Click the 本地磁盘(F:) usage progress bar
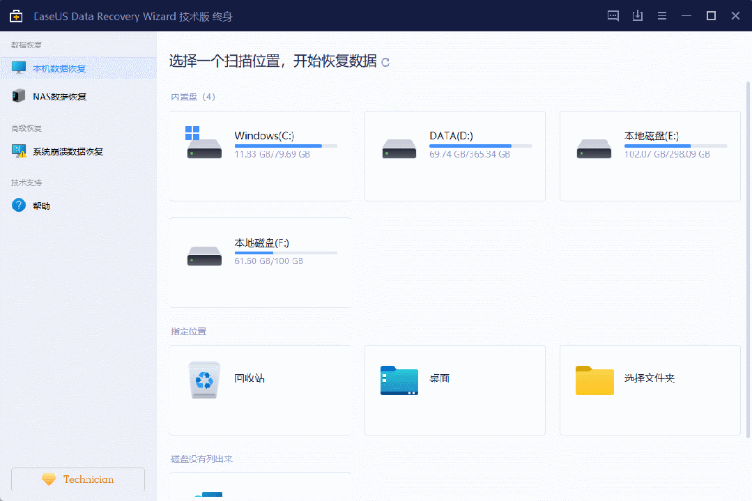The height and width of the screenshot is (501, 752). click(x=286, y=253)
